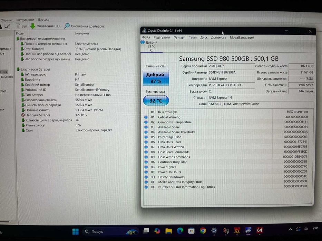
Task: Click the 1916 разів power-on count value
Action: [301, 85]
